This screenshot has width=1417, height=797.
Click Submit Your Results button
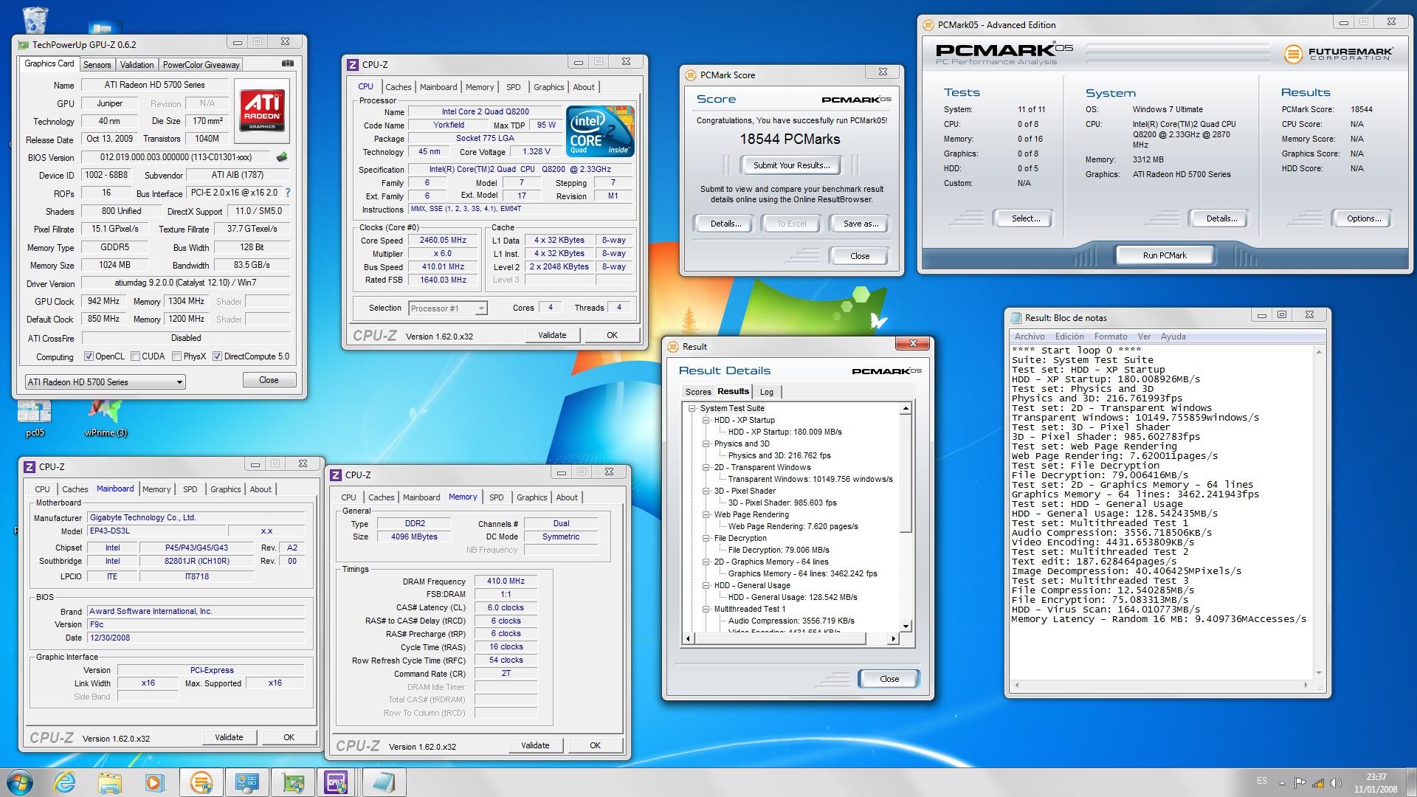click(791, 165)
